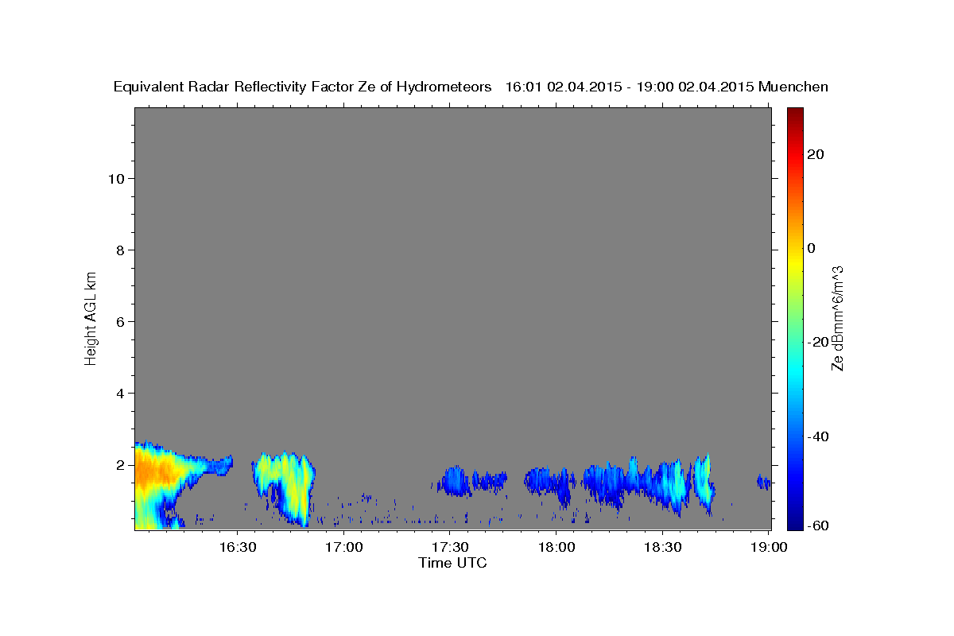Click the '17:00' time axis label
Screen dimensions: 954x636
[343, 547]
